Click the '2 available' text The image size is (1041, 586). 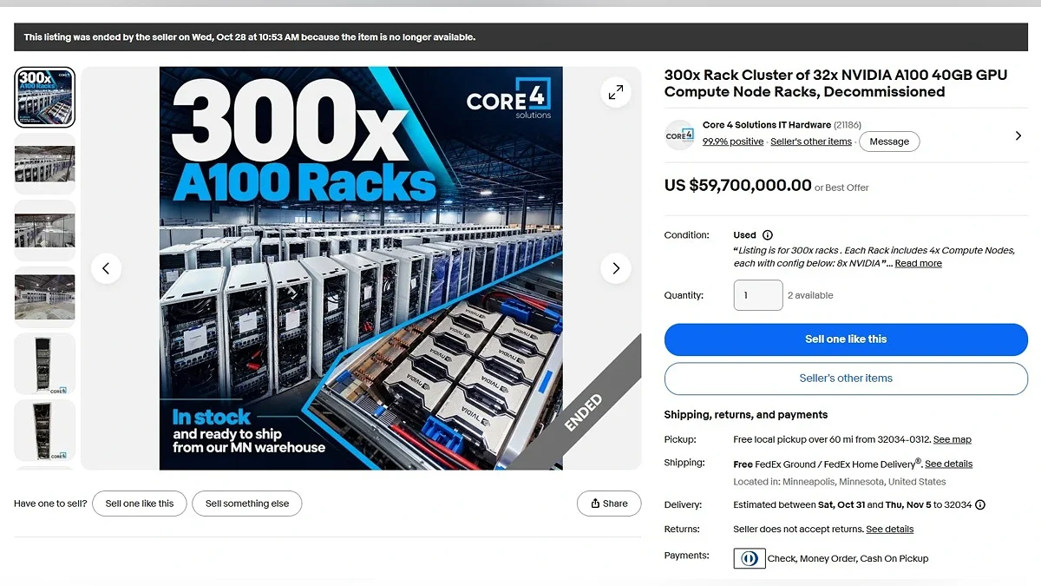click(810, 295)
